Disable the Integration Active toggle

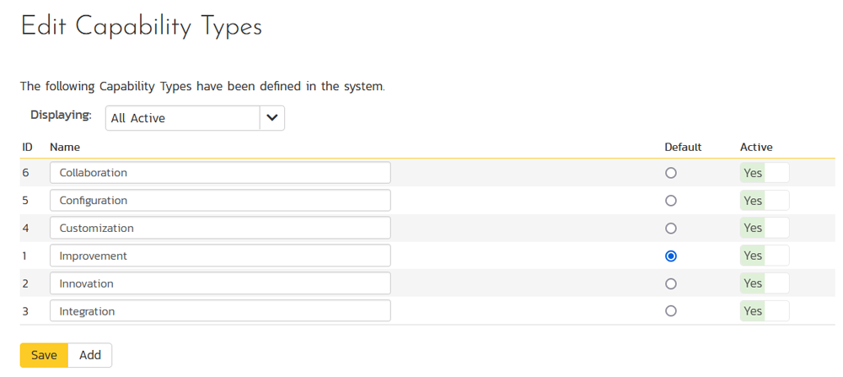[x=765, y=311]
